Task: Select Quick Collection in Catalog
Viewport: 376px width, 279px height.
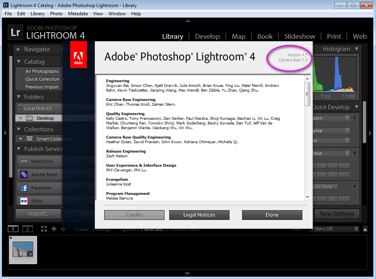Action: pos(42,79)
